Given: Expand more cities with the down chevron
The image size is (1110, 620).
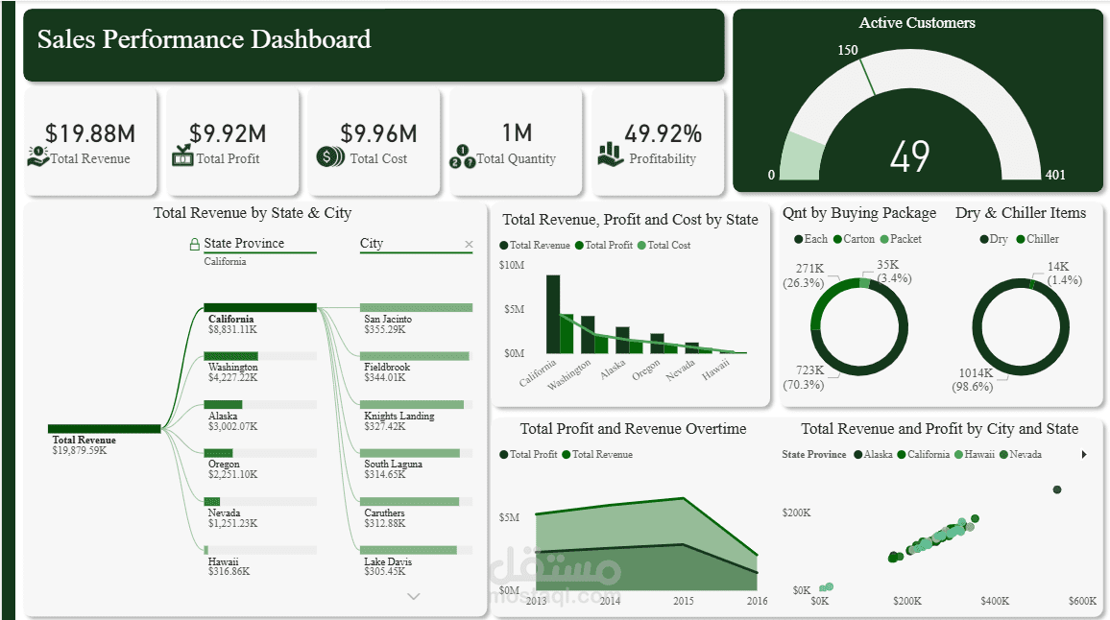Looking at the screenshot, I should [x=414, y=597].
